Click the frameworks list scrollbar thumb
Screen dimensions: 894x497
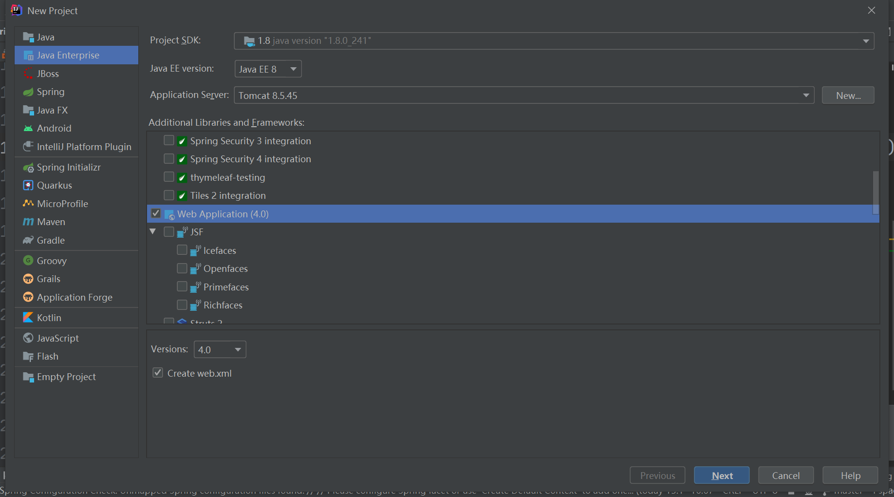point(875,192)
